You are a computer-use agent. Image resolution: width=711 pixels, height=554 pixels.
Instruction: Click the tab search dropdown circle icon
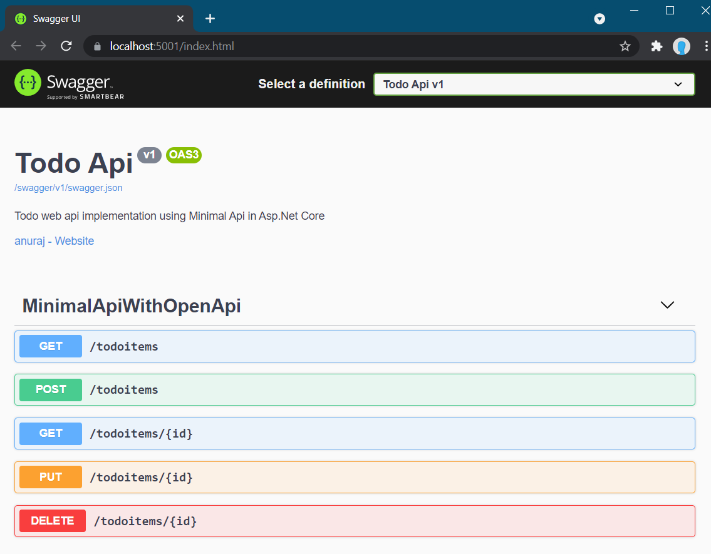[x=599, y=19]
